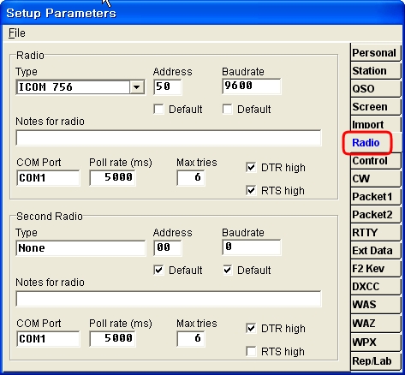The width and height of the screenshot is (405, 375).
Task: Switch to the Personal tab
Action: (375, 52)
